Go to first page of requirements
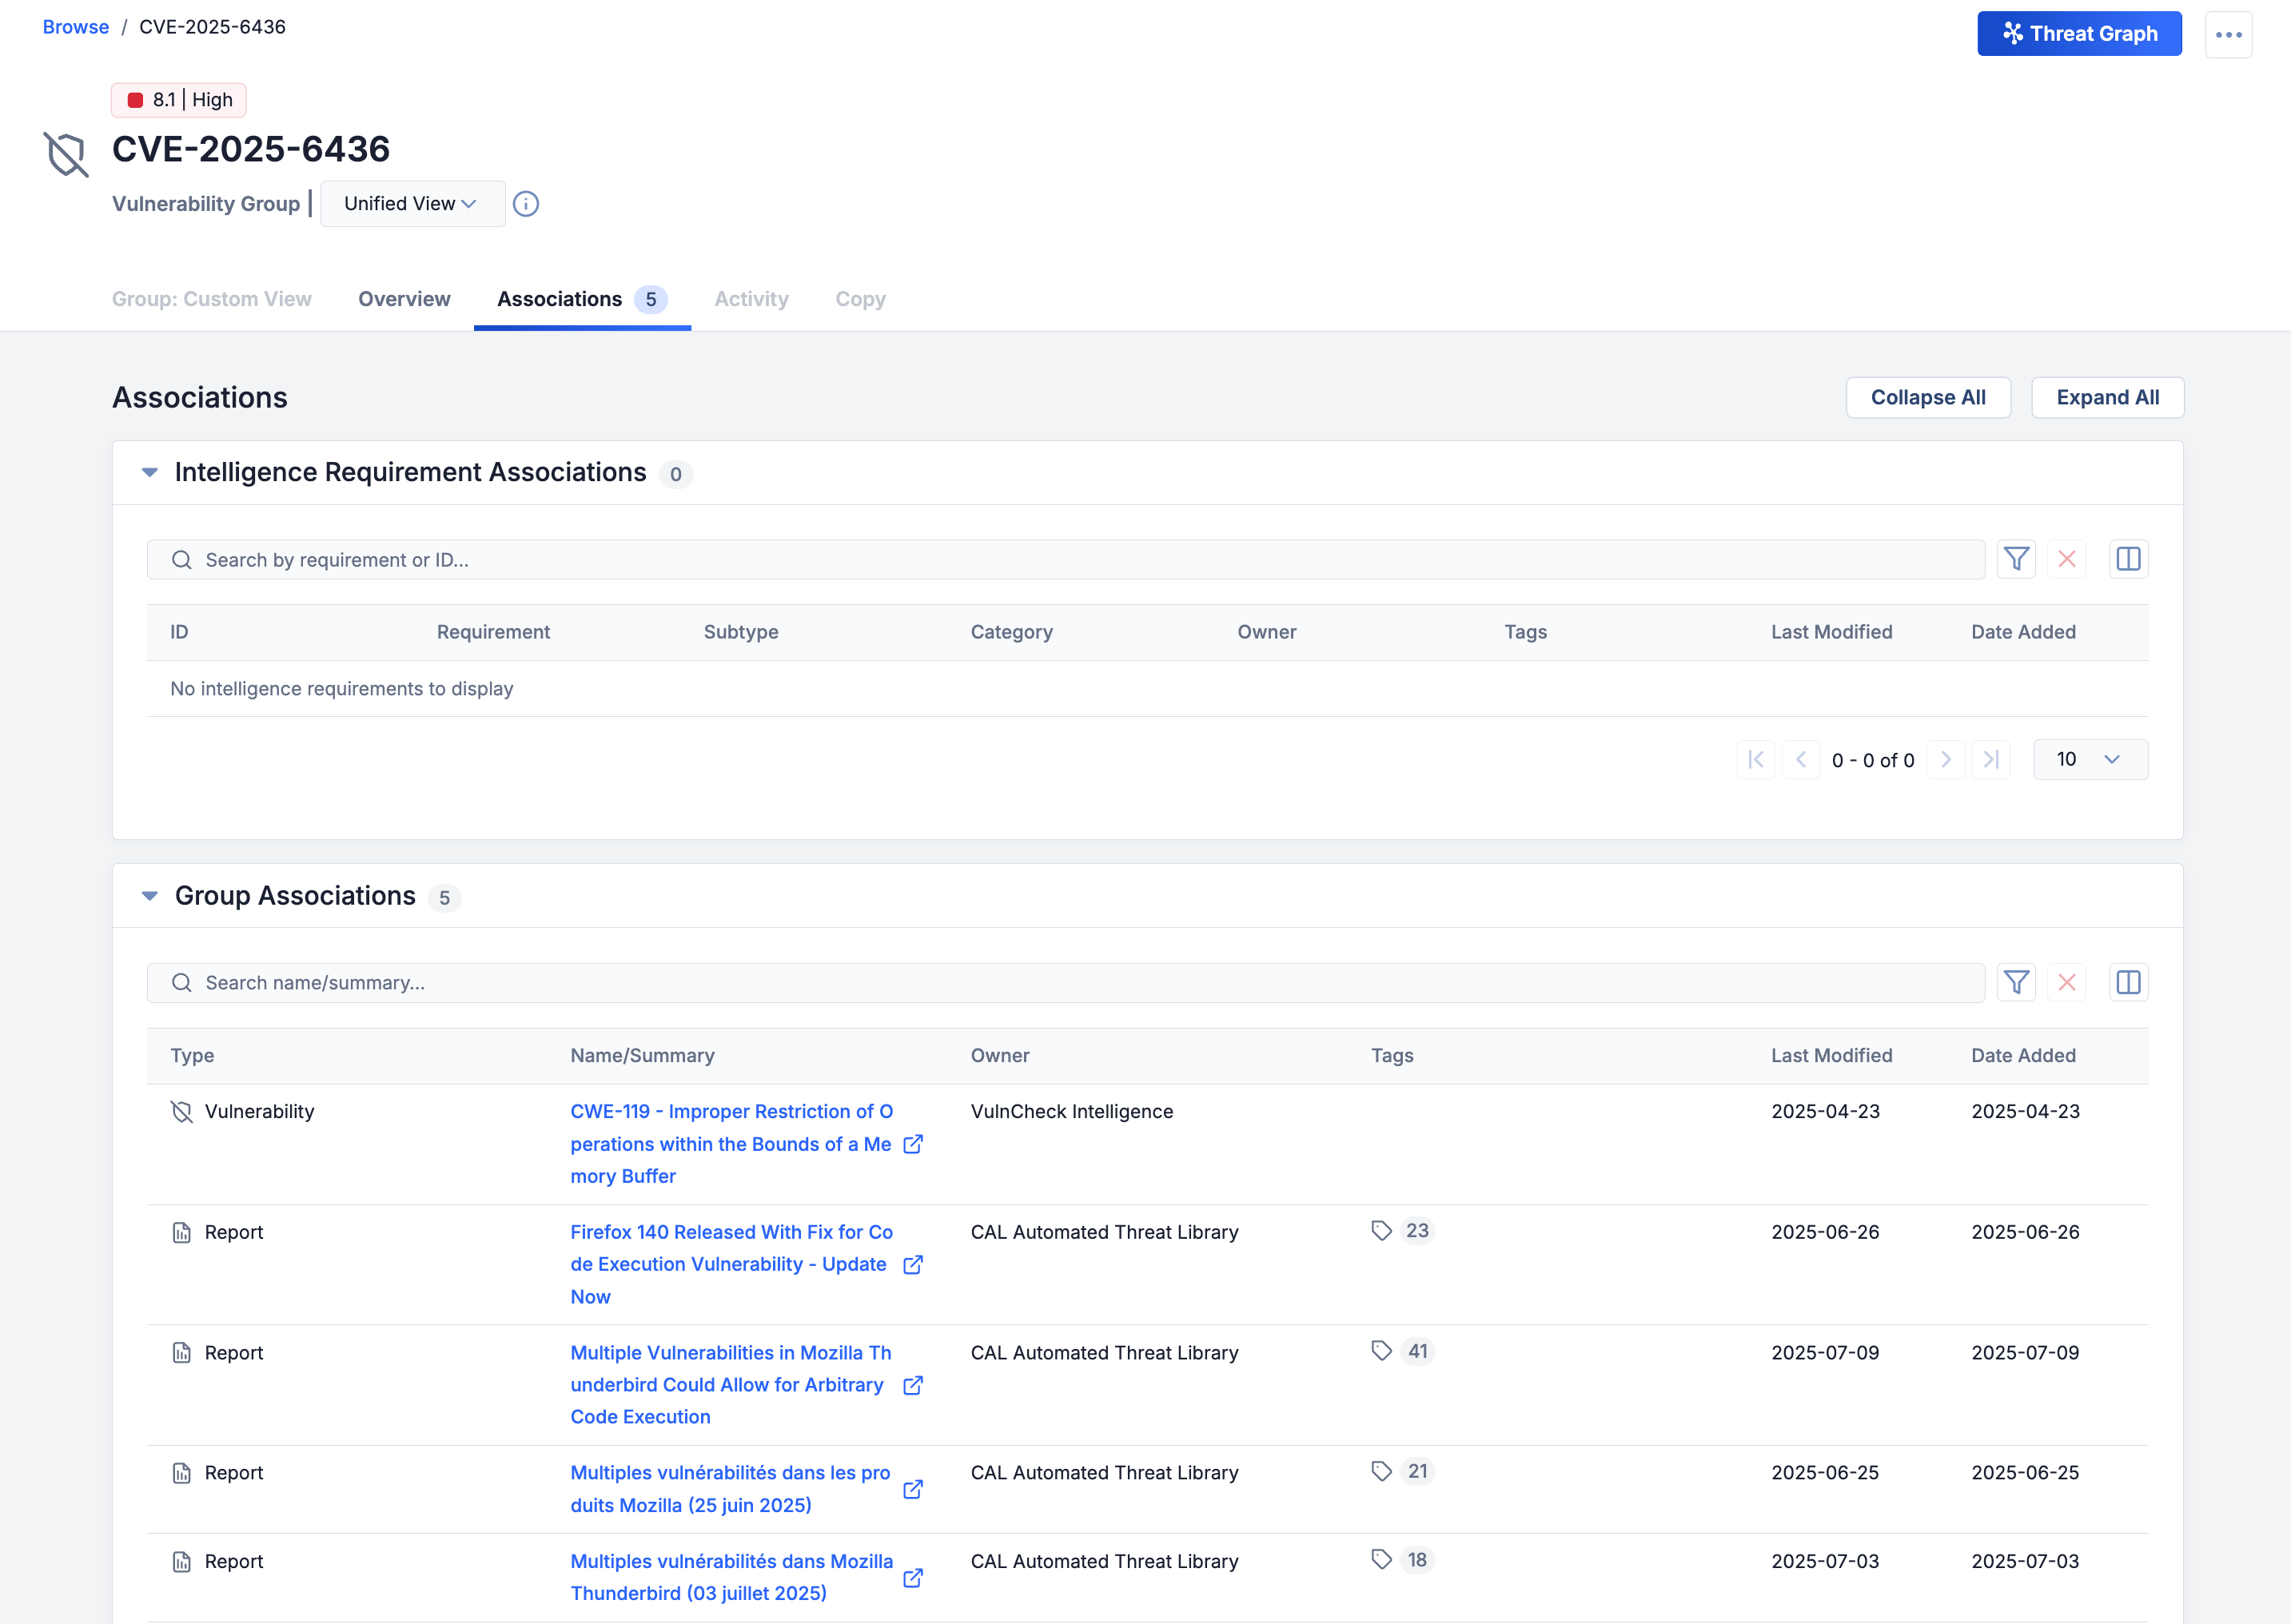This screenshot has width=2291, height=1624. [x=1756, y=760]
